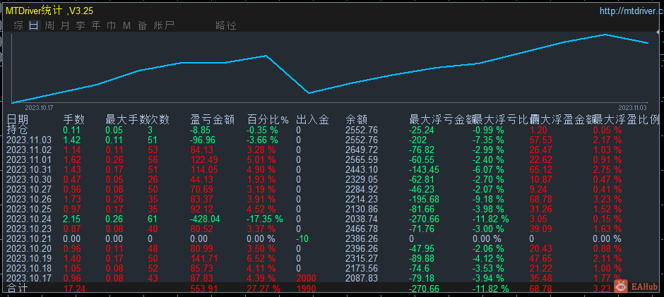This screenshot has width=664, height=297.
Task: Click the 27.27 % total percentage
Action: click(263, 289)
